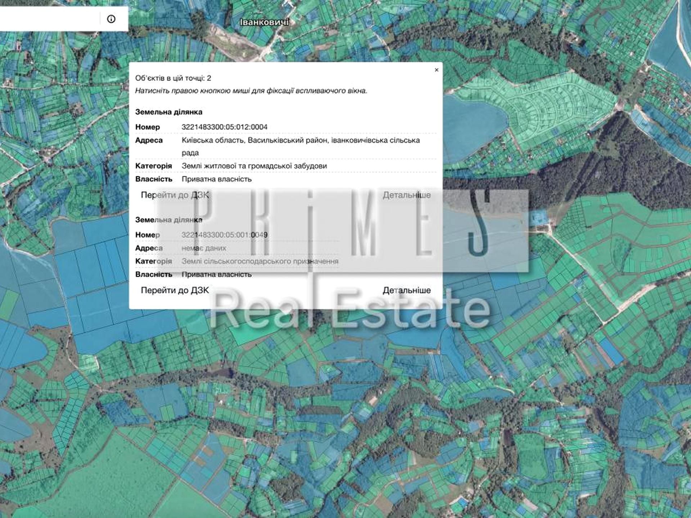Click the info icon near search box
Viewport: 691px width, 518px height.
coord(111,19)
